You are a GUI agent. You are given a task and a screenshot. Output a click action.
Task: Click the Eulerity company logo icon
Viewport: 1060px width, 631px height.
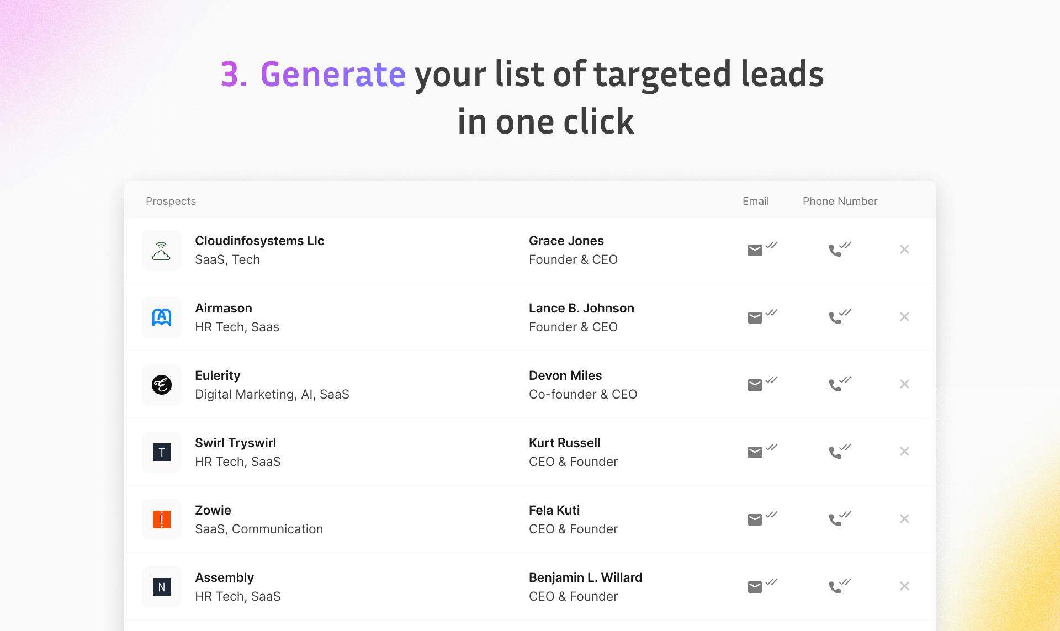coord(161,385)
